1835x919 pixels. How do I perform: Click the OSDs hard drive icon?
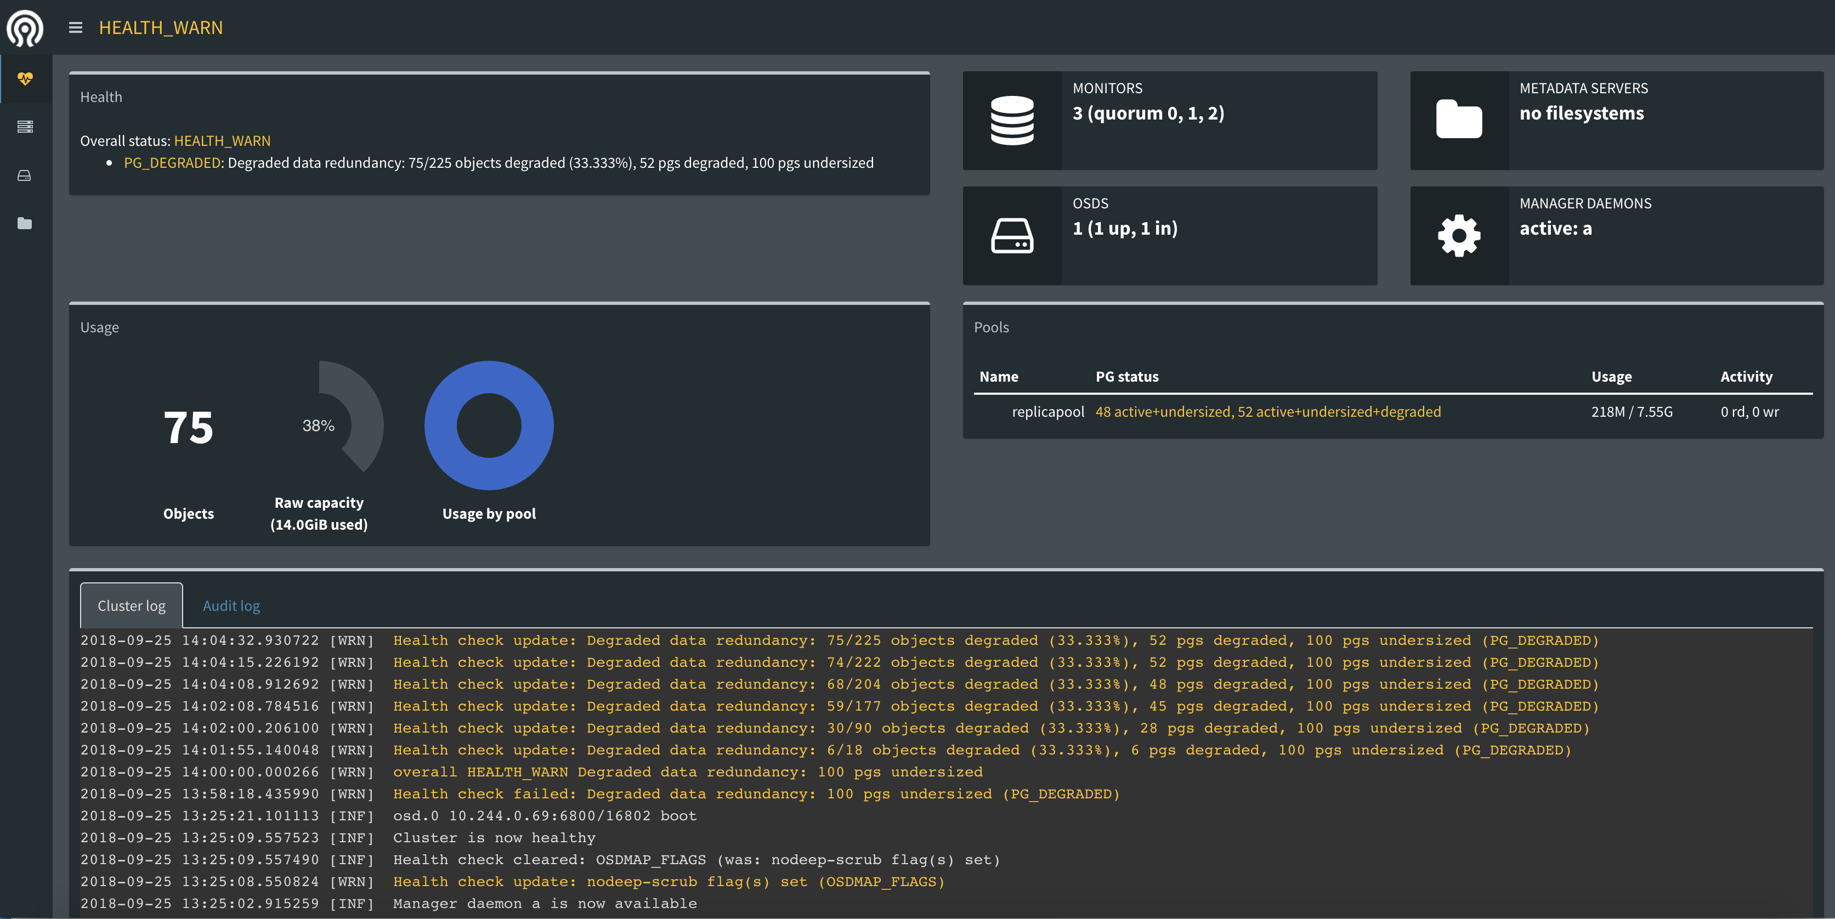click(x=1011, y=236)
